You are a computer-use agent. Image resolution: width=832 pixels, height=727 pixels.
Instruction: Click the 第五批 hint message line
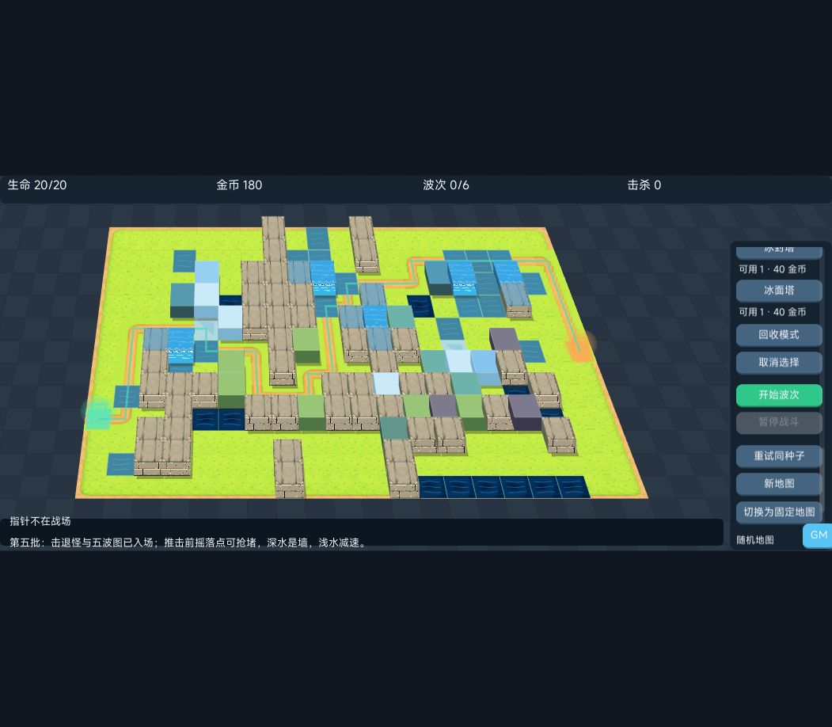tap(188, 542)
